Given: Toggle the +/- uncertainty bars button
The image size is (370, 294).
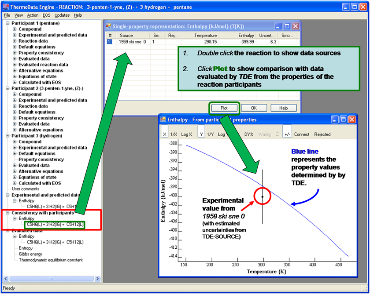Looking at the screenshot, I should (287, 134).
